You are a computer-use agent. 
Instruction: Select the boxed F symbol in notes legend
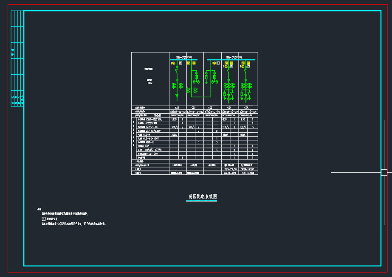[43, 219]
